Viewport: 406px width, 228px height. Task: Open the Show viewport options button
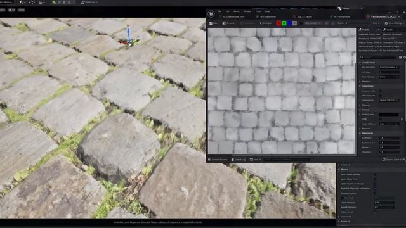pyautogui.click(x=21, y=10)
